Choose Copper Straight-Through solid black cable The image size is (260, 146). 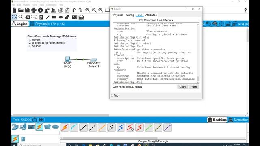point(83,127)
